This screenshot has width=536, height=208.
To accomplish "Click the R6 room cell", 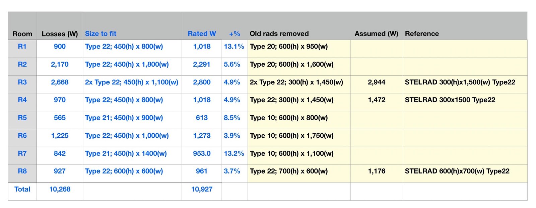I will pyautogui.click(x=22, y=136).
